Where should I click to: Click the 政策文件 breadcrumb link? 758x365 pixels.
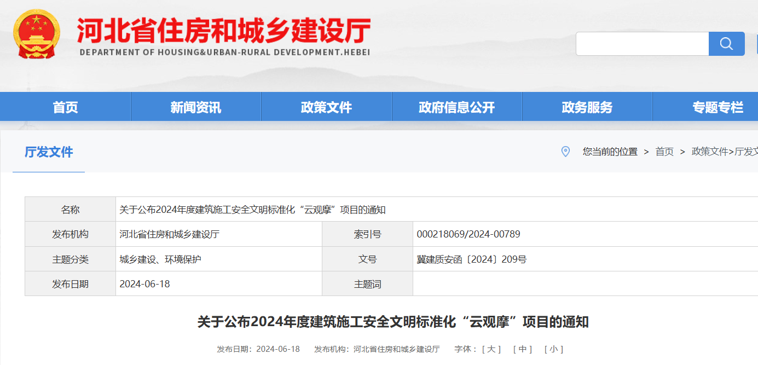(710, 152)
